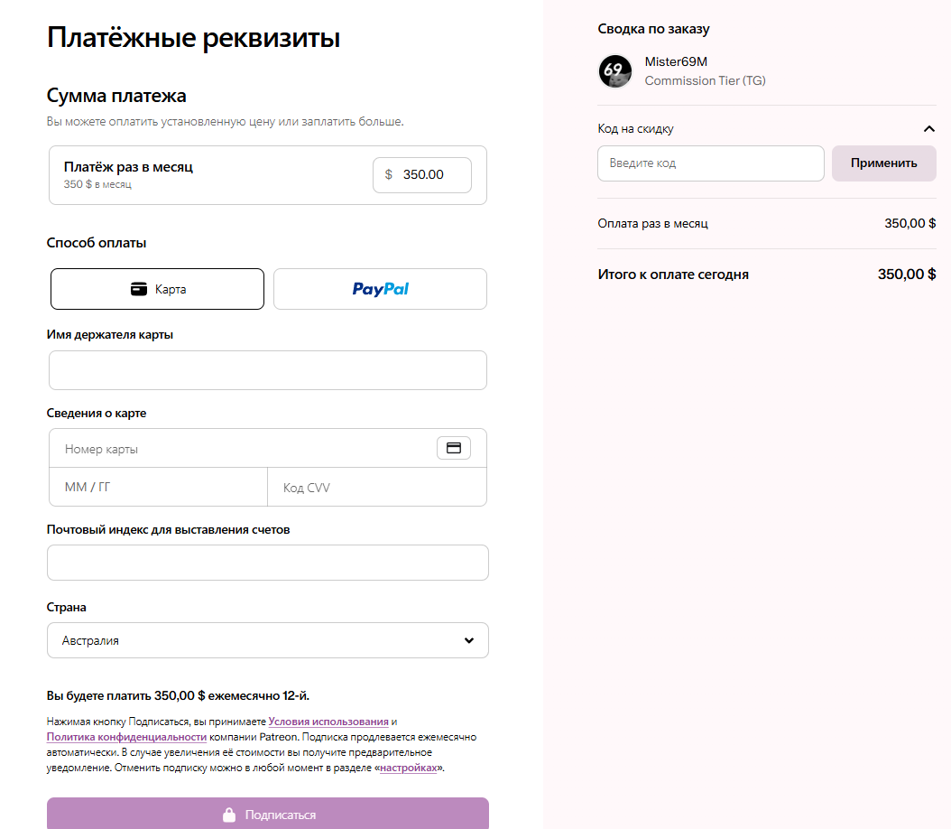
Task: Follow the настройках settings link
Action: 409,768
